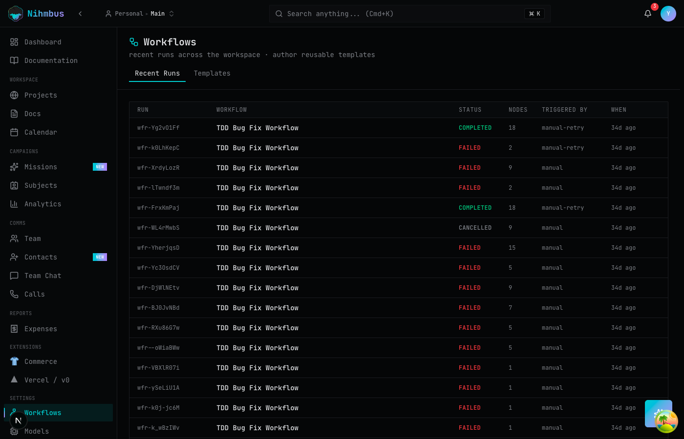Screen dimensions: 684x439
Task: Open Dashboard from the sidebar
Action: [x=58, y=42]
